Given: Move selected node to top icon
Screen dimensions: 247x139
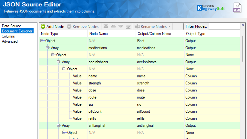Looking at the screenshot, I should (106, 26).
